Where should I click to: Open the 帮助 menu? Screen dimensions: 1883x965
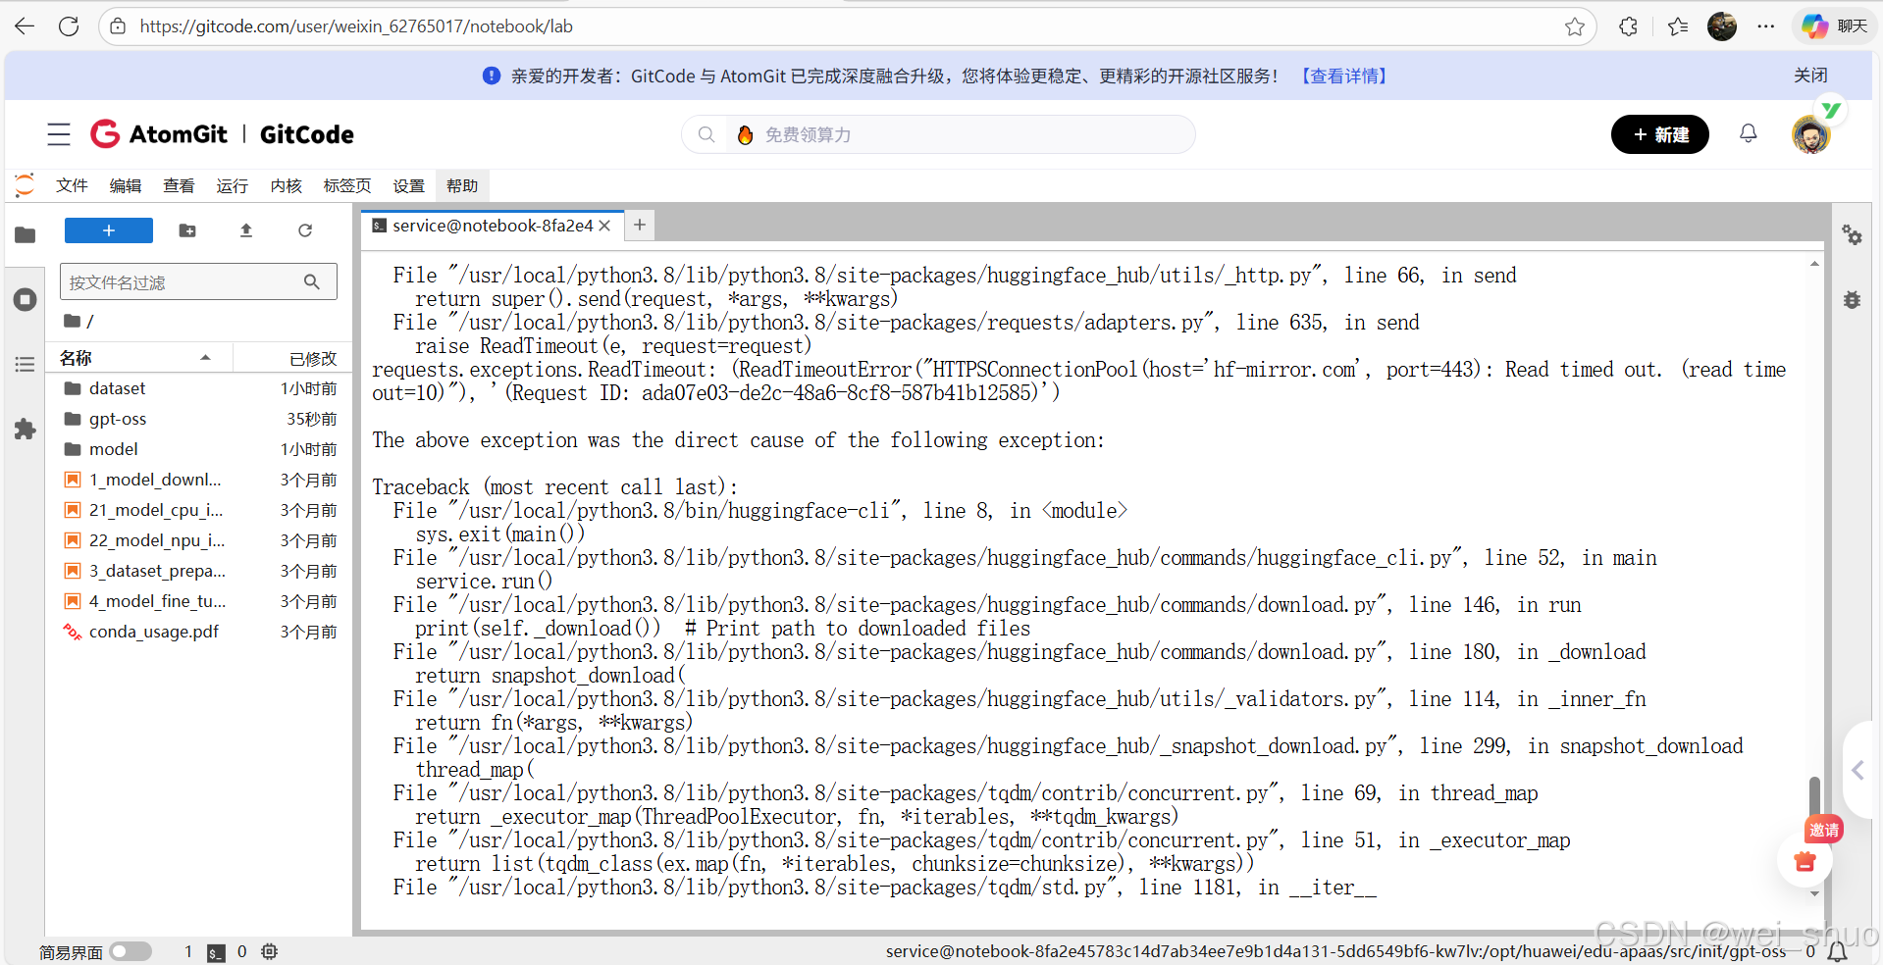pyautogui.click(x=462, y=185)
